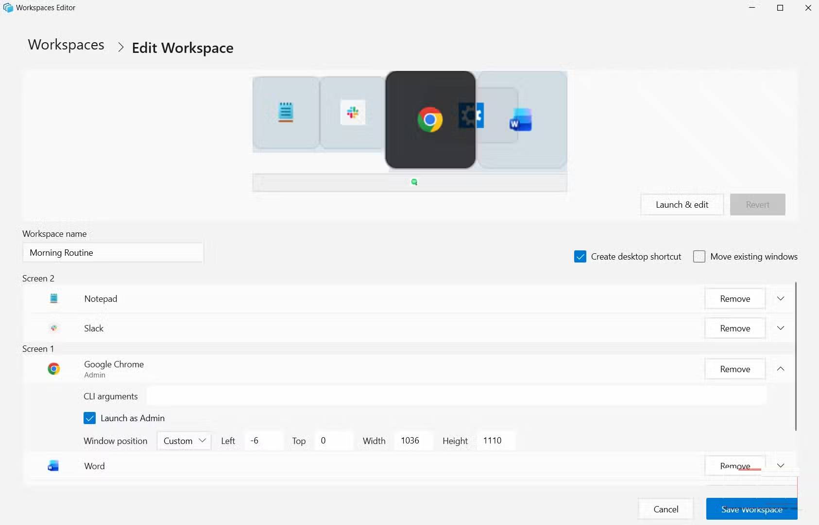
Task: Click the Workspace name text field
Action: point(113,252)
